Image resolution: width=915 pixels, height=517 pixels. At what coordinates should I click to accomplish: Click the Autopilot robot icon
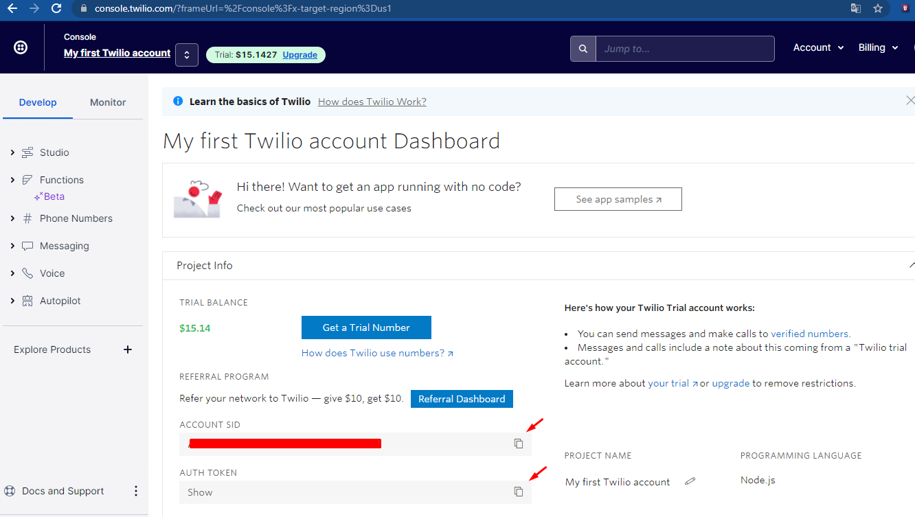pyautogui.click(x=27, y=301)
